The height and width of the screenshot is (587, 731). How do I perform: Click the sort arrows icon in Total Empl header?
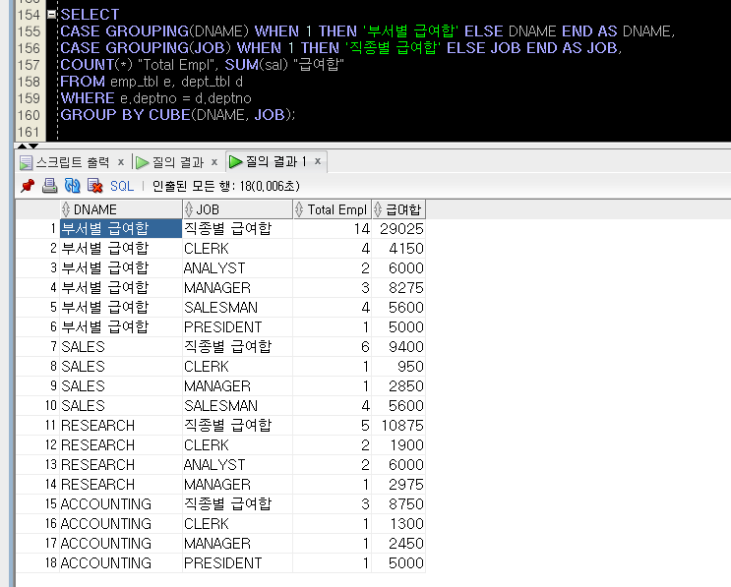tap(299, 209)
